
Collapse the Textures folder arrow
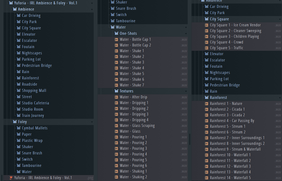pyautogui.click(x=186, y=91)
